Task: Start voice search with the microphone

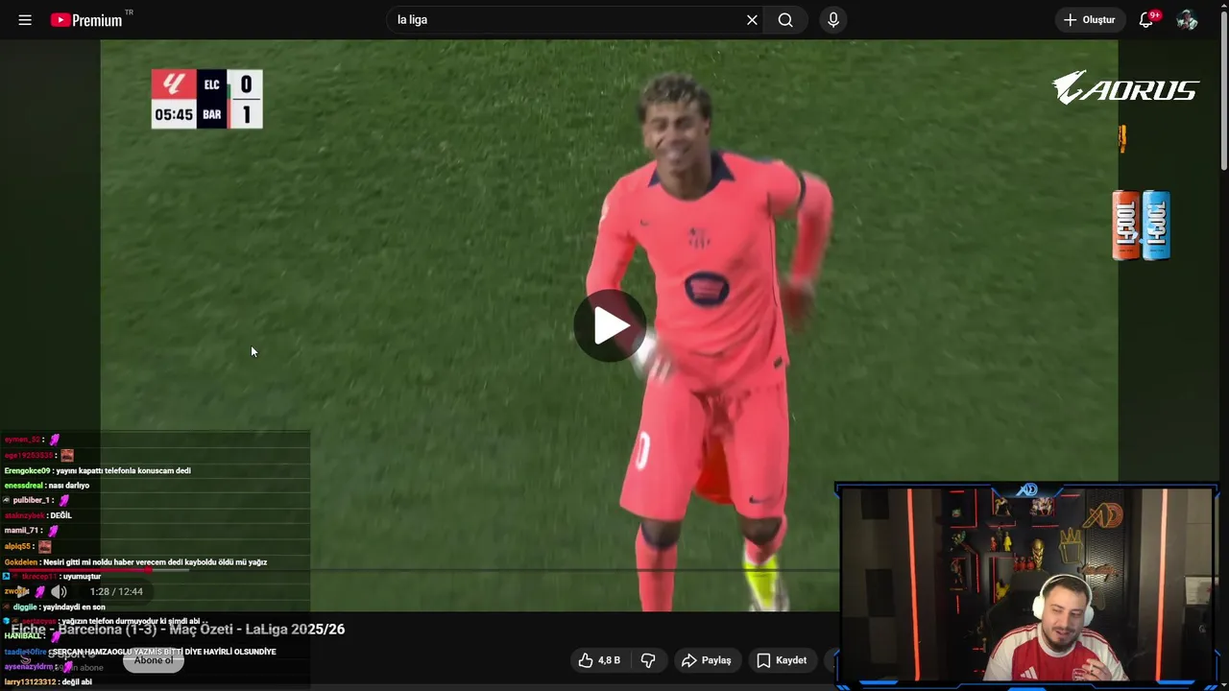Action: coord(833,20)
